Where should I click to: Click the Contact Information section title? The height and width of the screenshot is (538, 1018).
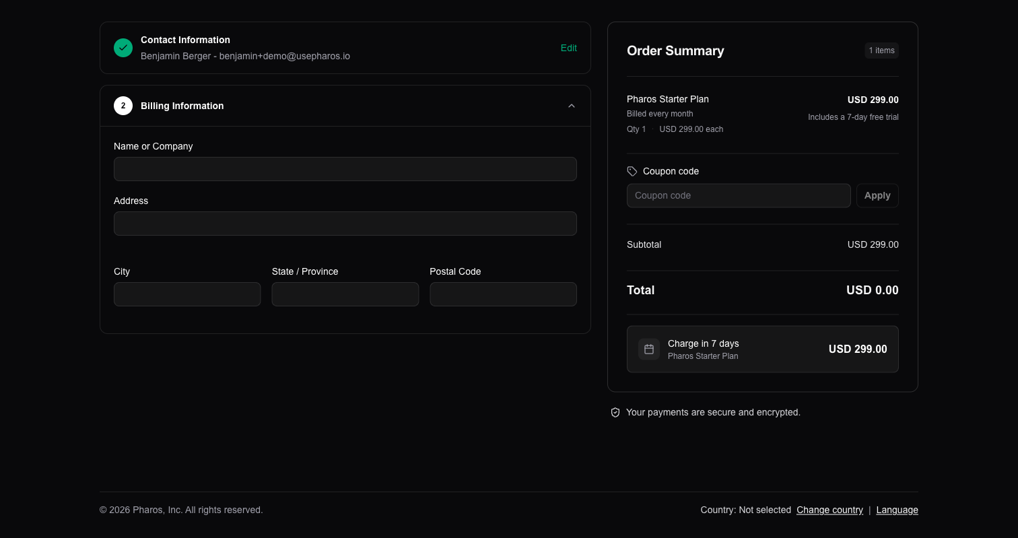point(185,40)
